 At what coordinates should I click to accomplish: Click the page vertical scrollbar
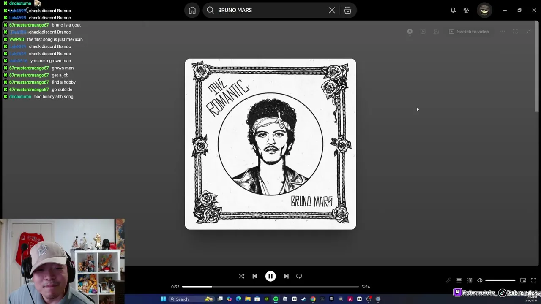click(537, 66)
